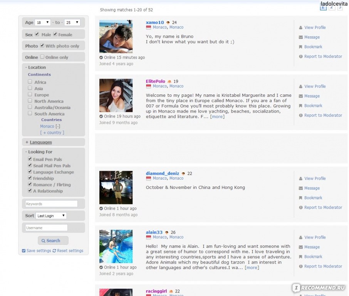Add a country via [ + country ]
The width and height of the screenshot is (349, 296).
click(52, 133)
